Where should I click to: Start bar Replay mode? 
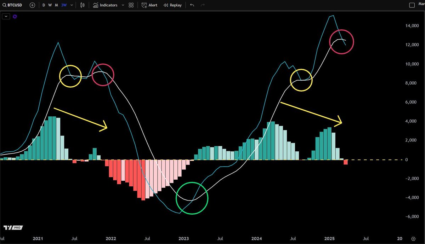172,5
